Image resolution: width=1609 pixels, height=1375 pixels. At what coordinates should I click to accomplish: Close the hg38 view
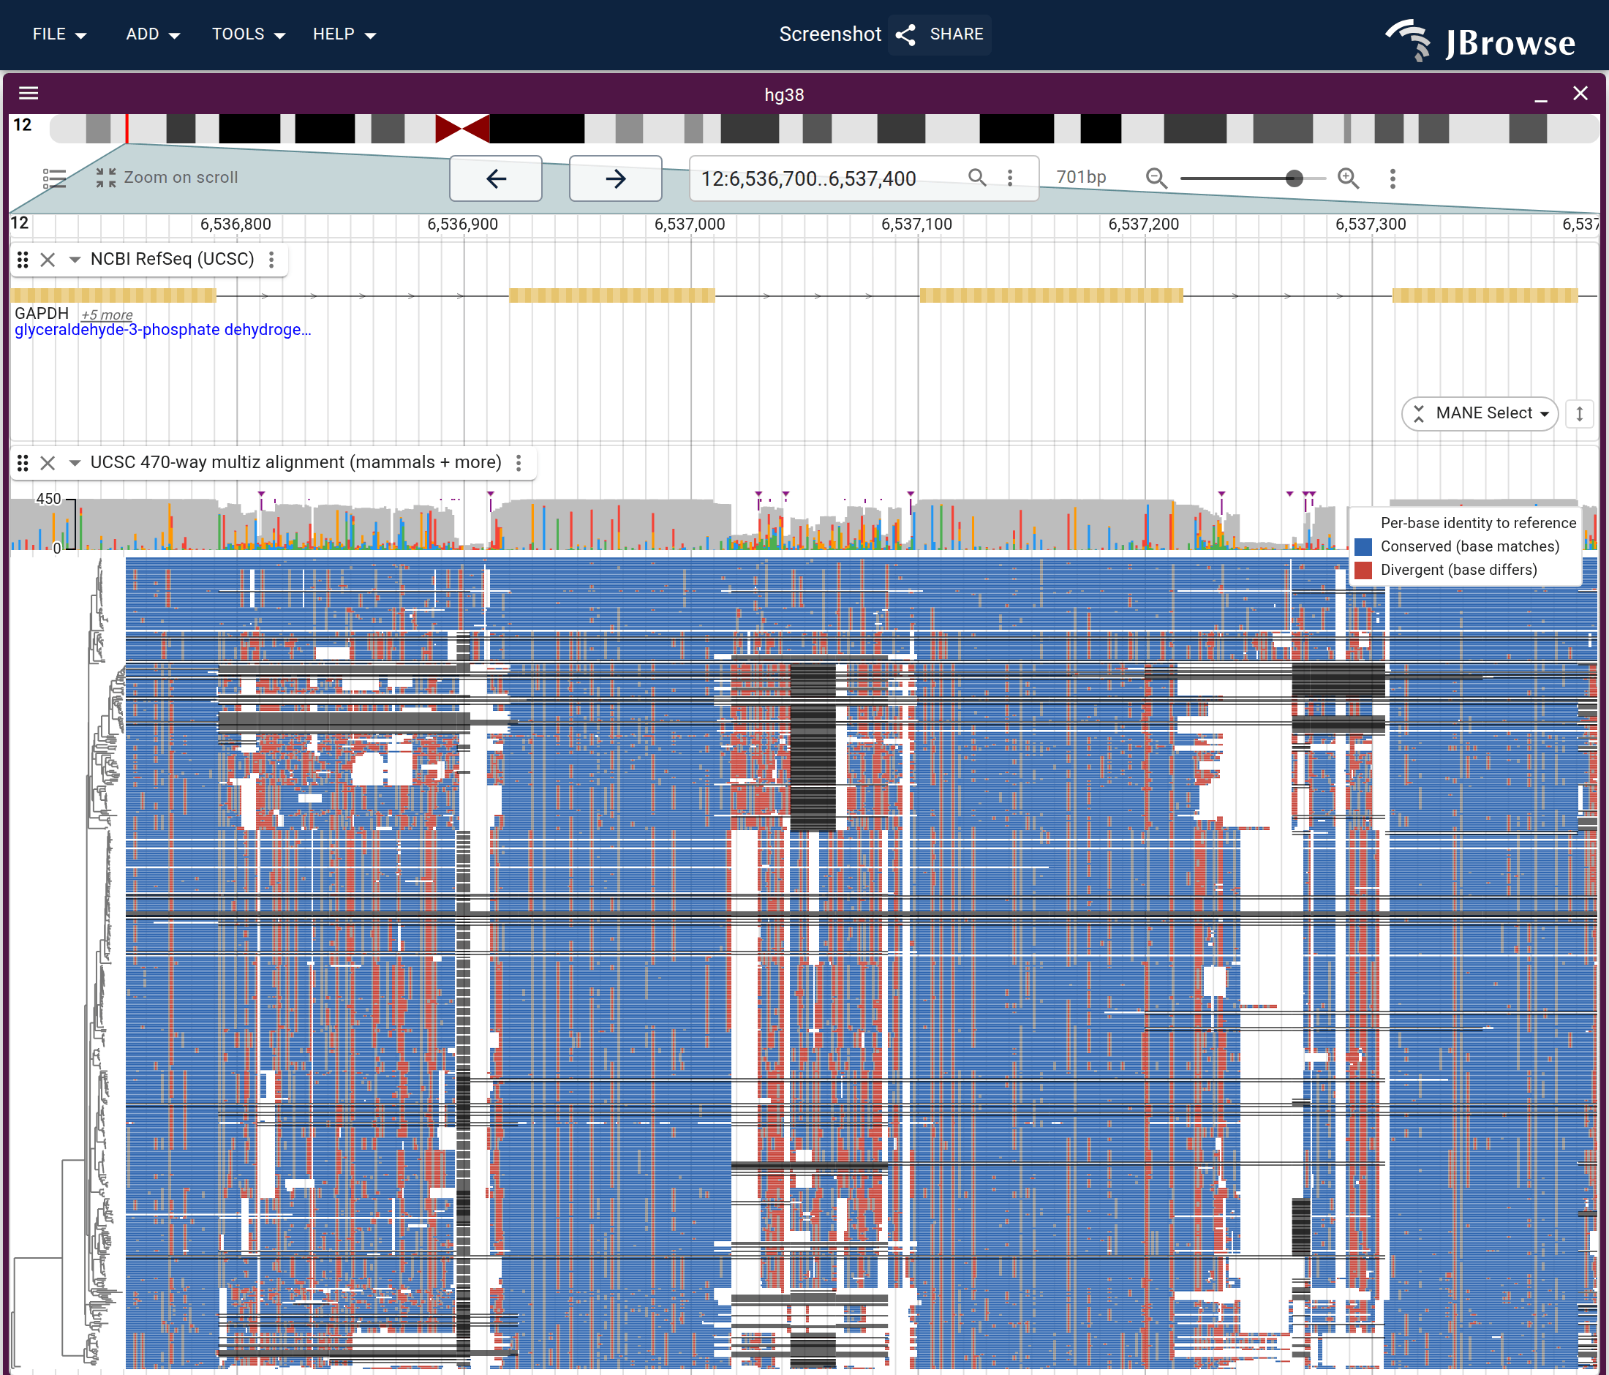(x=1580, y=94)
